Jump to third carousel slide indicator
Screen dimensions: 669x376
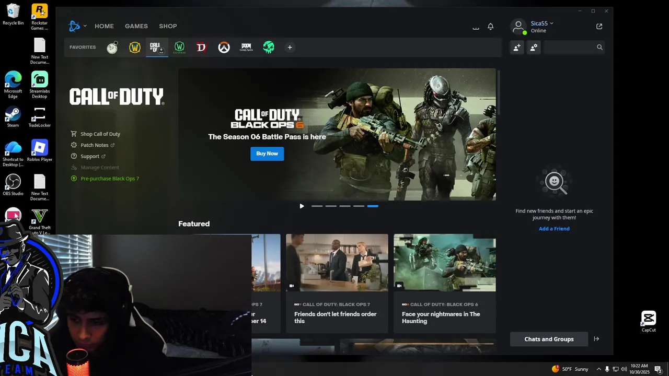pos(345,206)
